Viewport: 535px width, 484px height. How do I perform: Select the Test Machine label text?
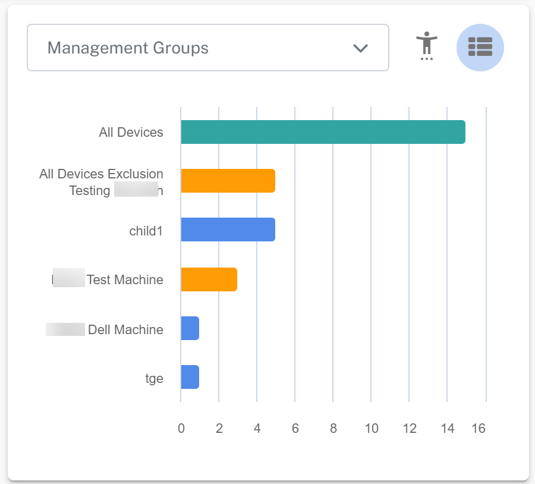click(x=125, y=279)
